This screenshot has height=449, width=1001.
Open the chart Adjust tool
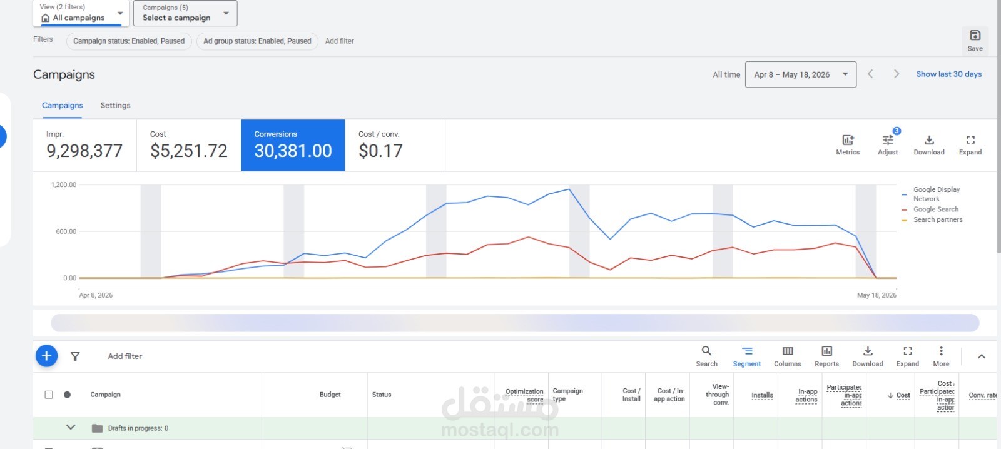click(x=888, y=144)
